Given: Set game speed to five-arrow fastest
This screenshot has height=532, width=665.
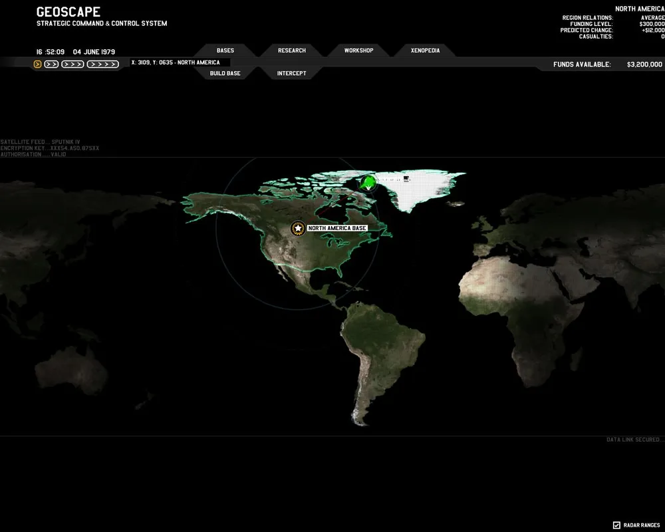Looking at the screenshot, I should [x=102, y=64].
